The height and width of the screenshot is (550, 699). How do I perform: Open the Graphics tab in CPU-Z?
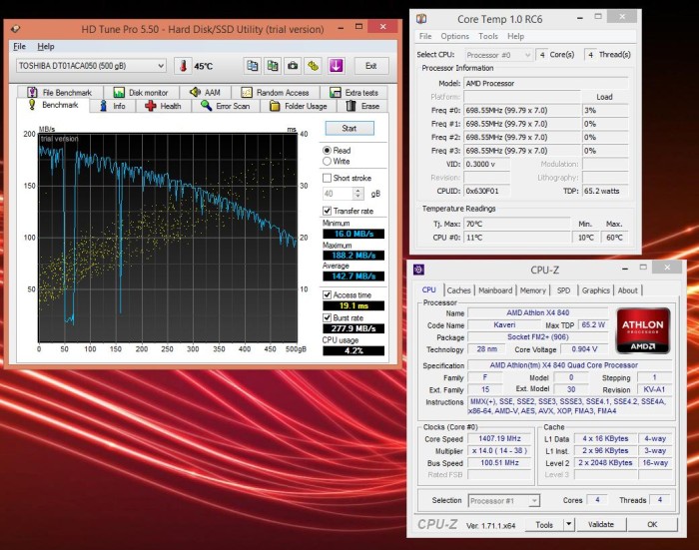point(595,290)
